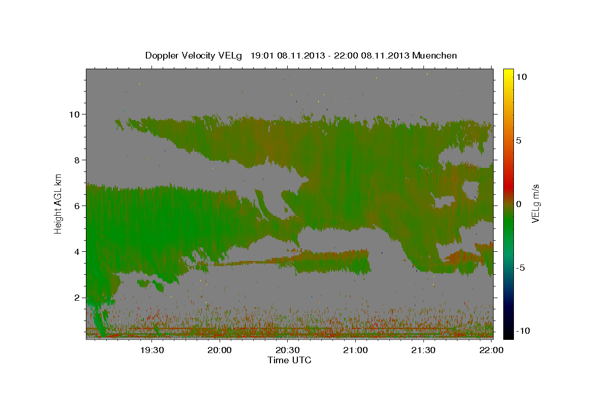
Task: Click the '20:30' time tick label
Action: click(288, 350)
